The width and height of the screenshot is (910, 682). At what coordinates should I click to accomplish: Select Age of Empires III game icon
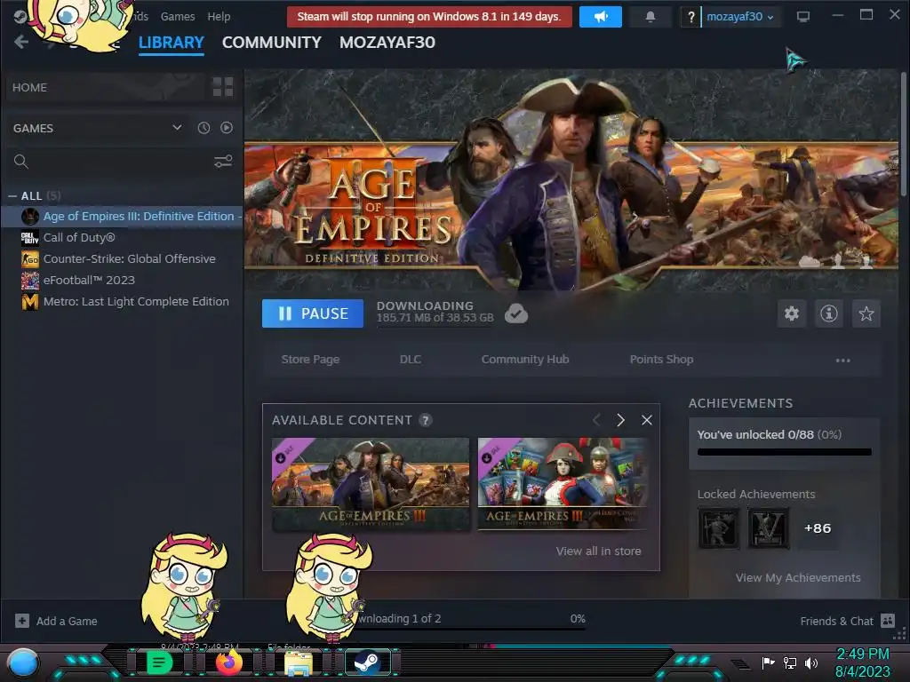click(x=29, y=217)
